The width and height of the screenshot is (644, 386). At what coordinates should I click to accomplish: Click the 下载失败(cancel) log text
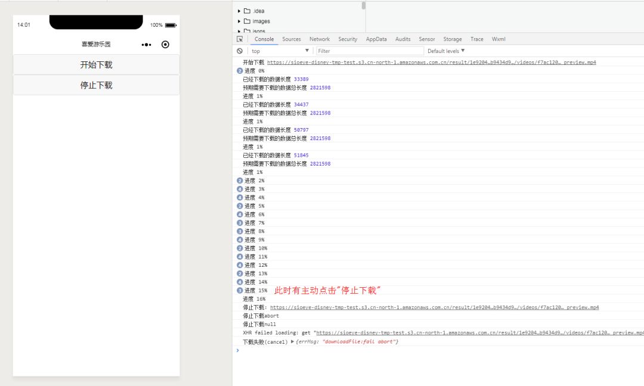click(x=265, y=342)
